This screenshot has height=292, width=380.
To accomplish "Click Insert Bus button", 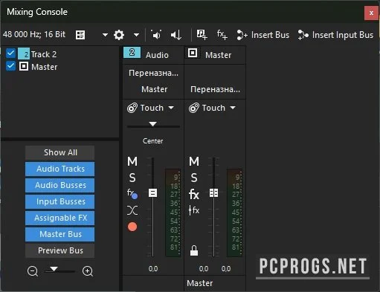I will (263, 35).
